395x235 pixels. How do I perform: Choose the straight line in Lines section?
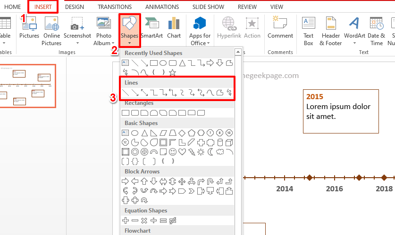click(x=126, y=93)
